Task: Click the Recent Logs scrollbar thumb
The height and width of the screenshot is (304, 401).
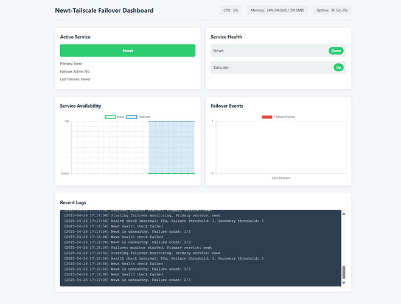Action: coord(344,272)
